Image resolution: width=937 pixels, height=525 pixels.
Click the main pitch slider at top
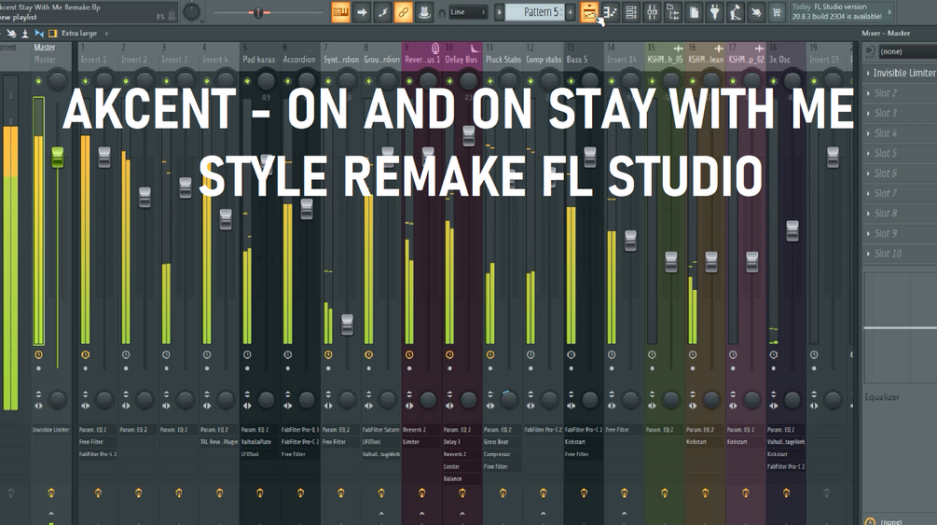(x=258, y=12)
